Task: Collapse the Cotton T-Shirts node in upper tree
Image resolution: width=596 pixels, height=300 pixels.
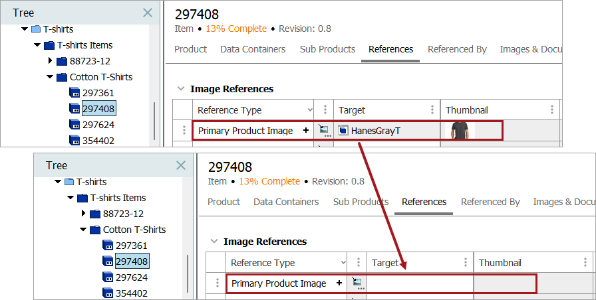Action: (x=50, y=77)
